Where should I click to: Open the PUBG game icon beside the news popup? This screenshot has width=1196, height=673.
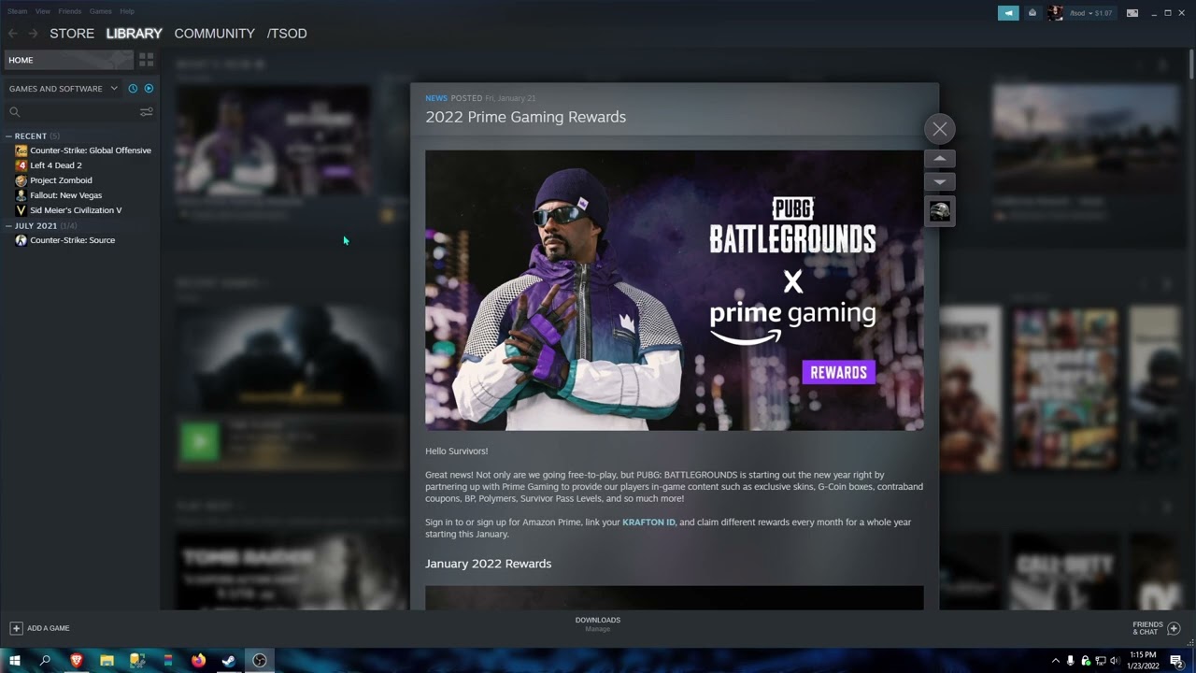coord(940,211)
